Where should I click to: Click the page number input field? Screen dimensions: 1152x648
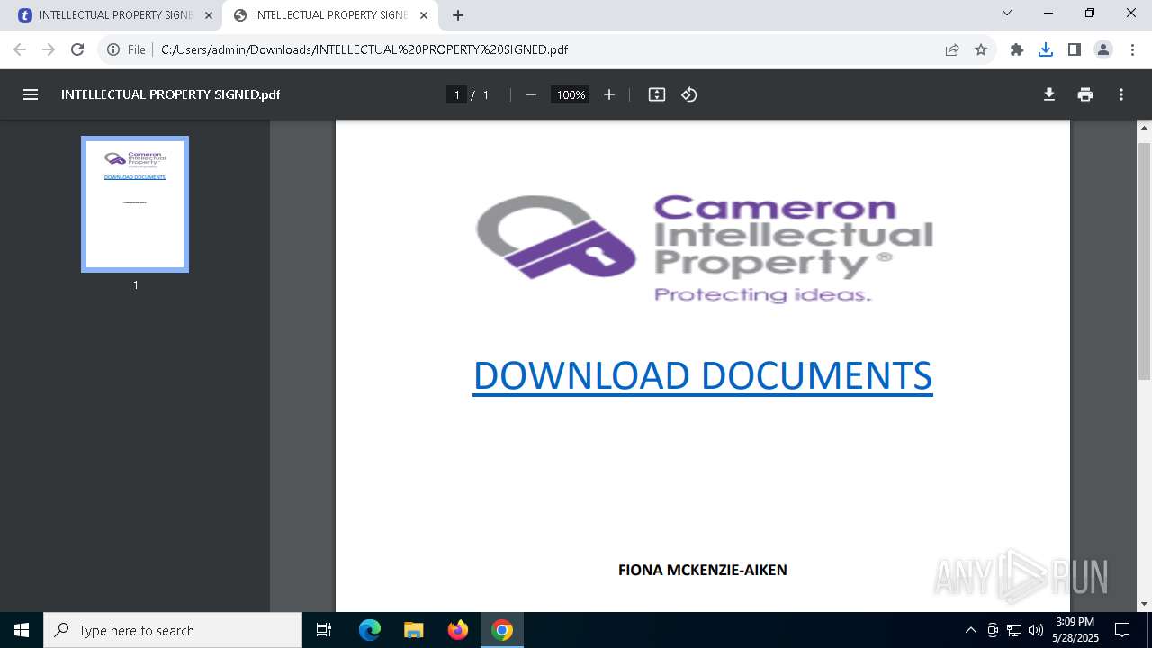[x=456, y=94]
